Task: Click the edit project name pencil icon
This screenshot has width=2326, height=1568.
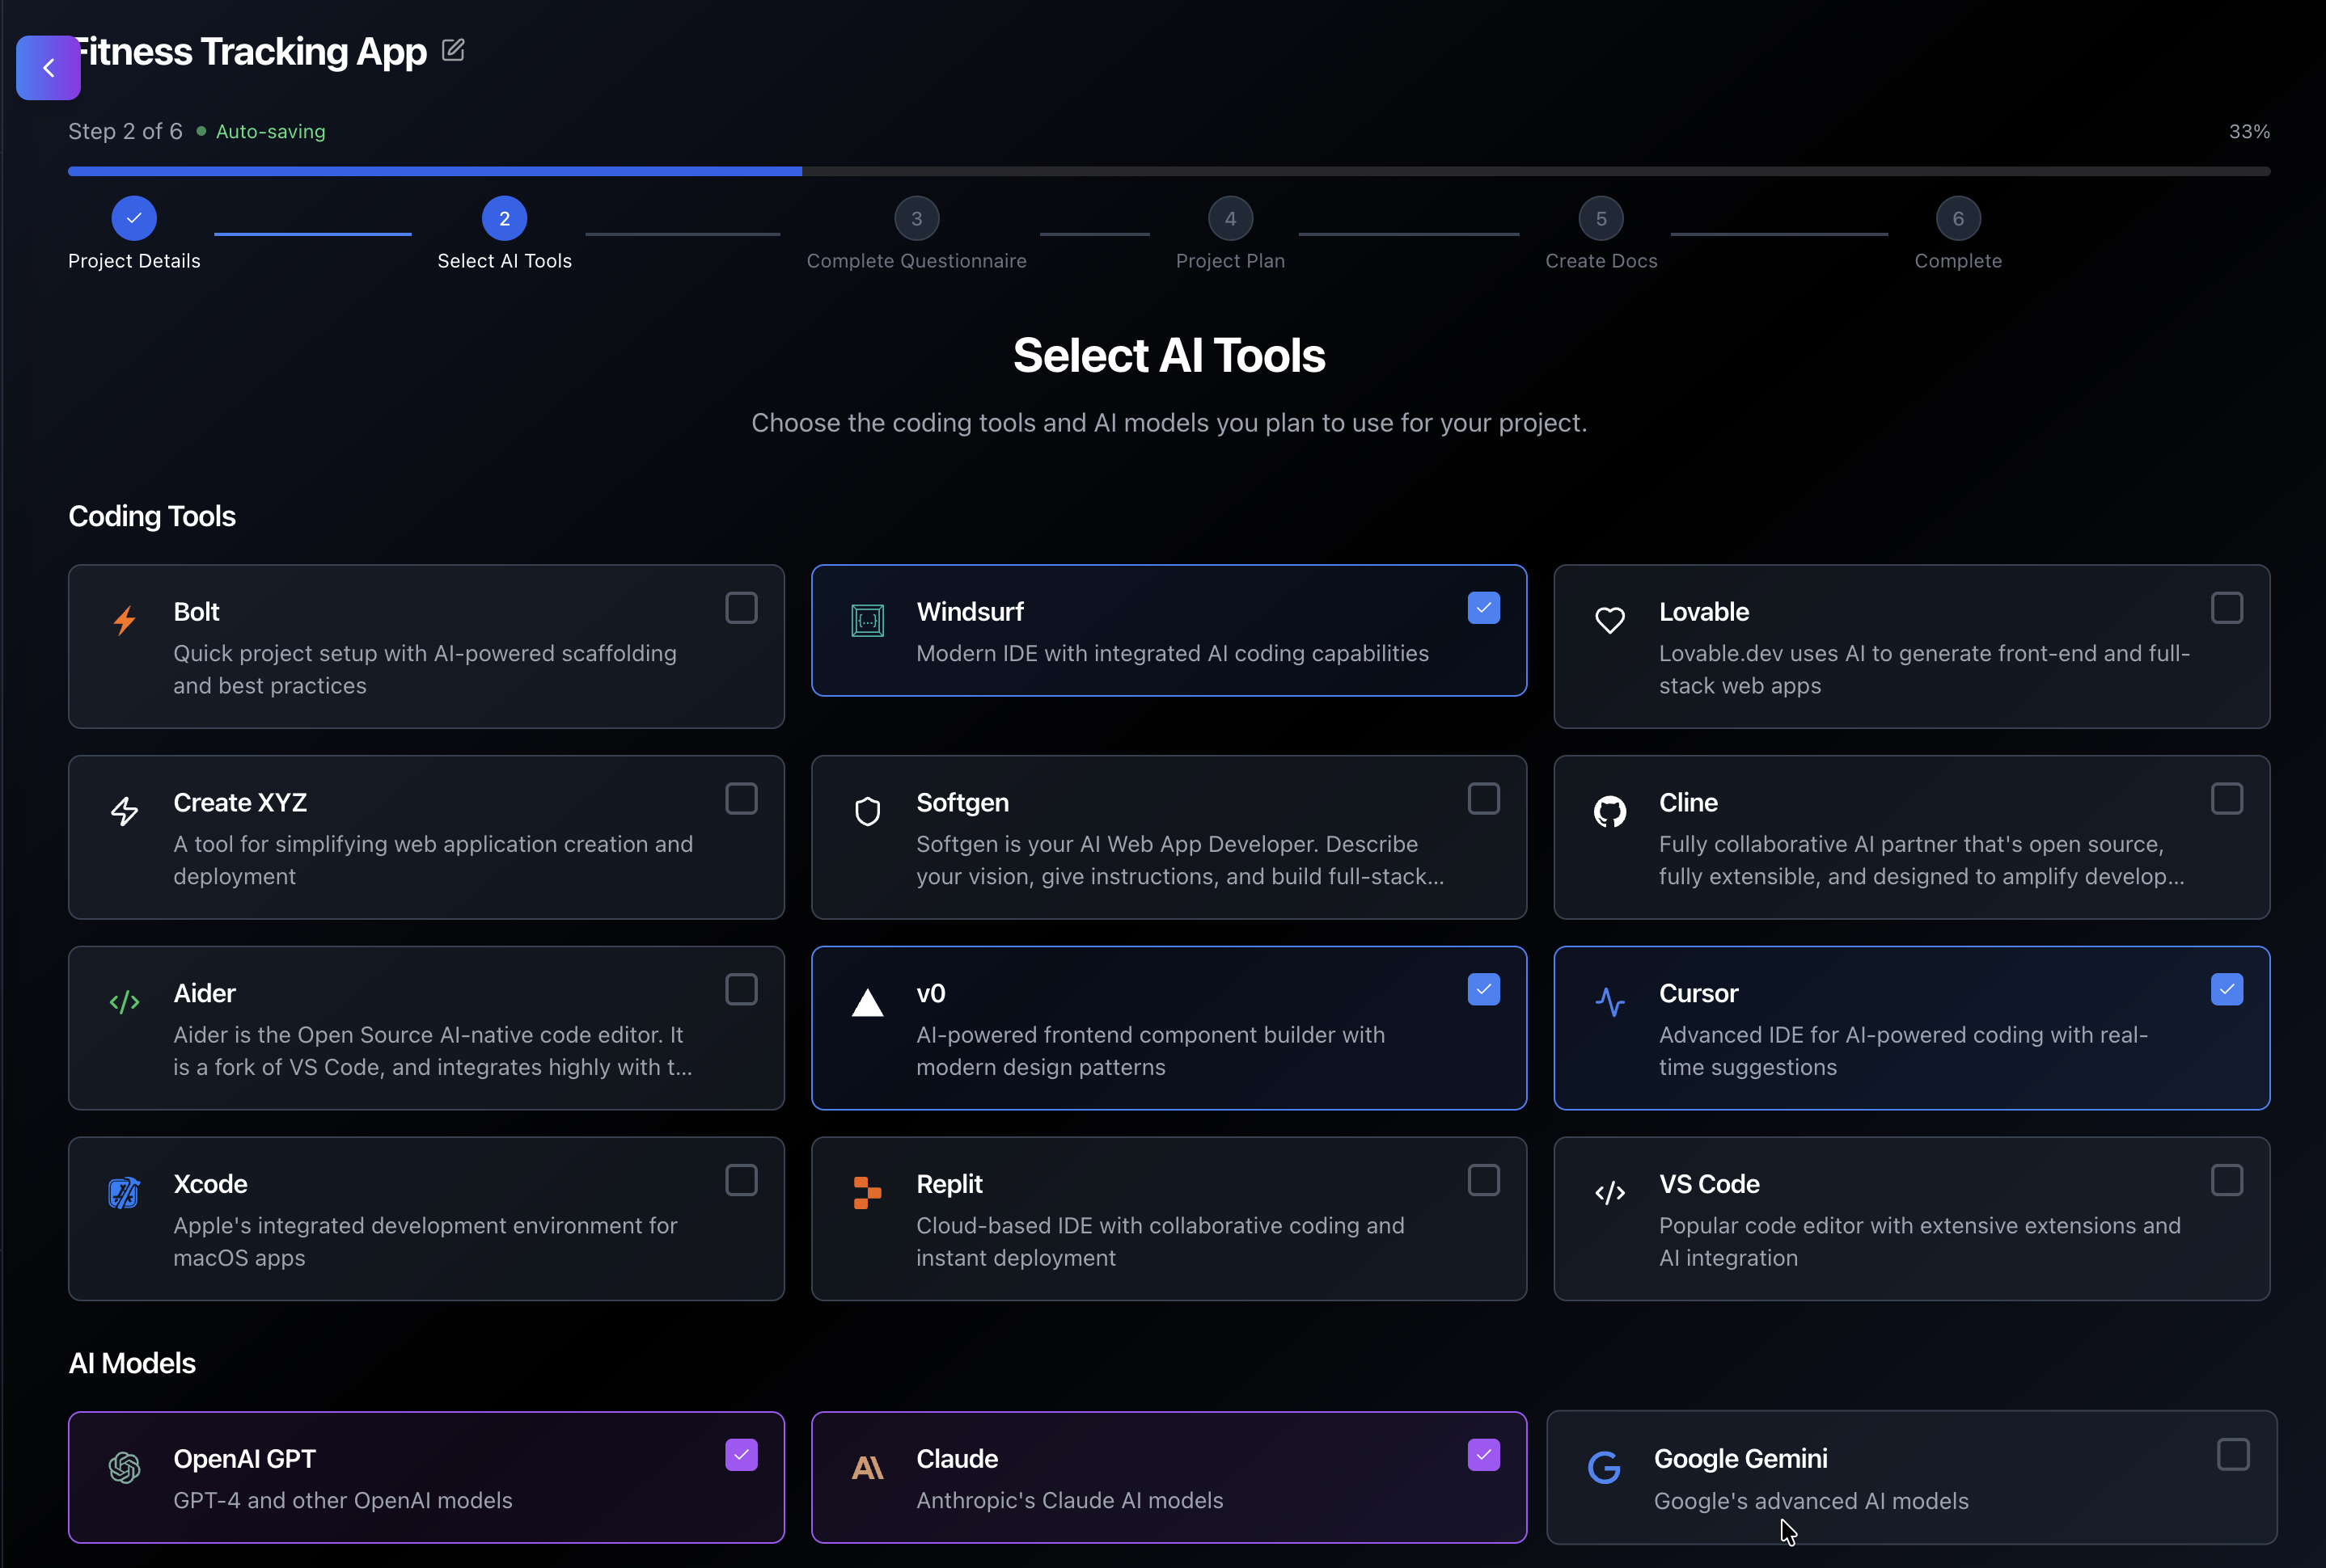Action: tap(453, 50)
